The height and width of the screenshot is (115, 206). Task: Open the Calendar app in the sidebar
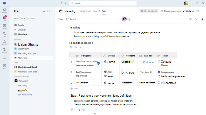pyautogui.click(x=4, y=27)
